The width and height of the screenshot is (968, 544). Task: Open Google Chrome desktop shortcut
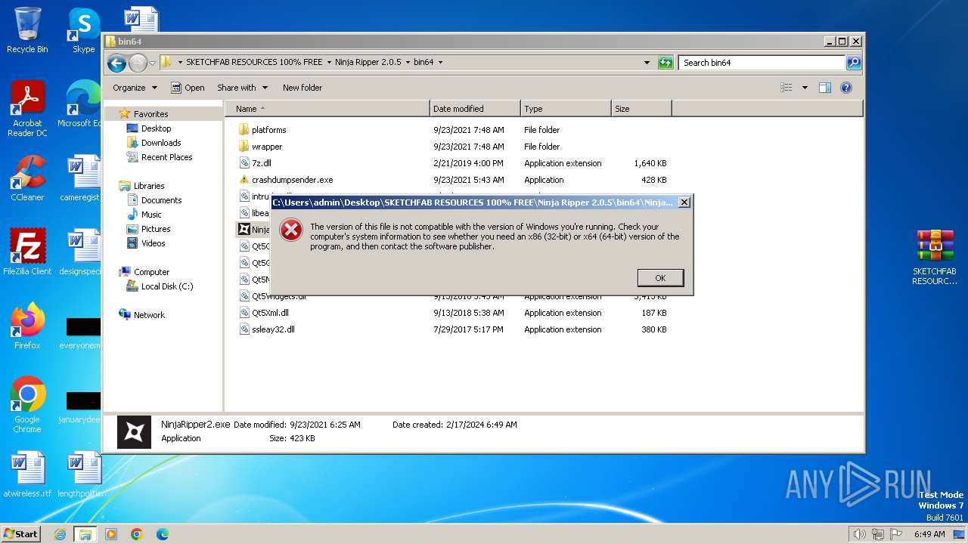[x=27, y=405]
